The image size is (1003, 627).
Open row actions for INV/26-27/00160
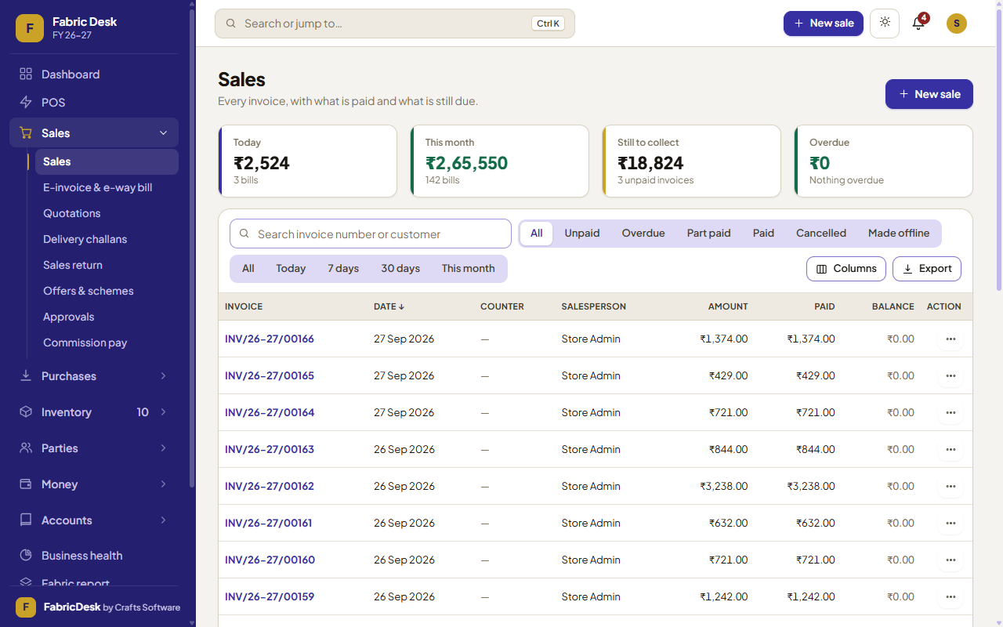(950, 560)
